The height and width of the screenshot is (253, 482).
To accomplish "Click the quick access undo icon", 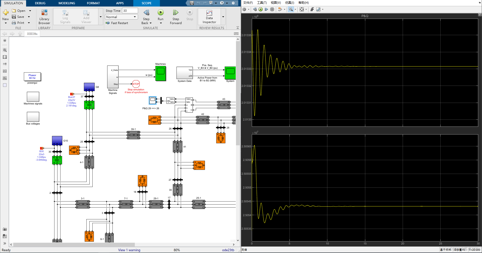I will tap(198, 3).
